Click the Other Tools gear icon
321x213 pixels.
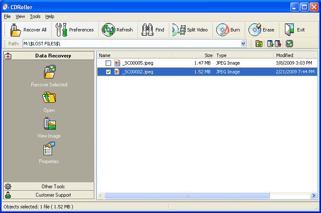pyautogui.click(x=8, y=187)
